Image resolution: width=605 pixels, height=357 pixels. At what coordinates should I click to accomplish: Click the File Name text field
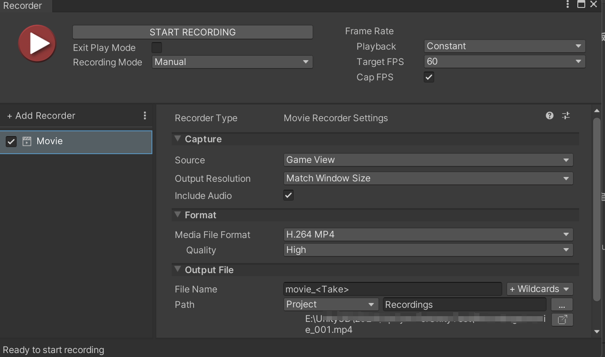point(393,289)
